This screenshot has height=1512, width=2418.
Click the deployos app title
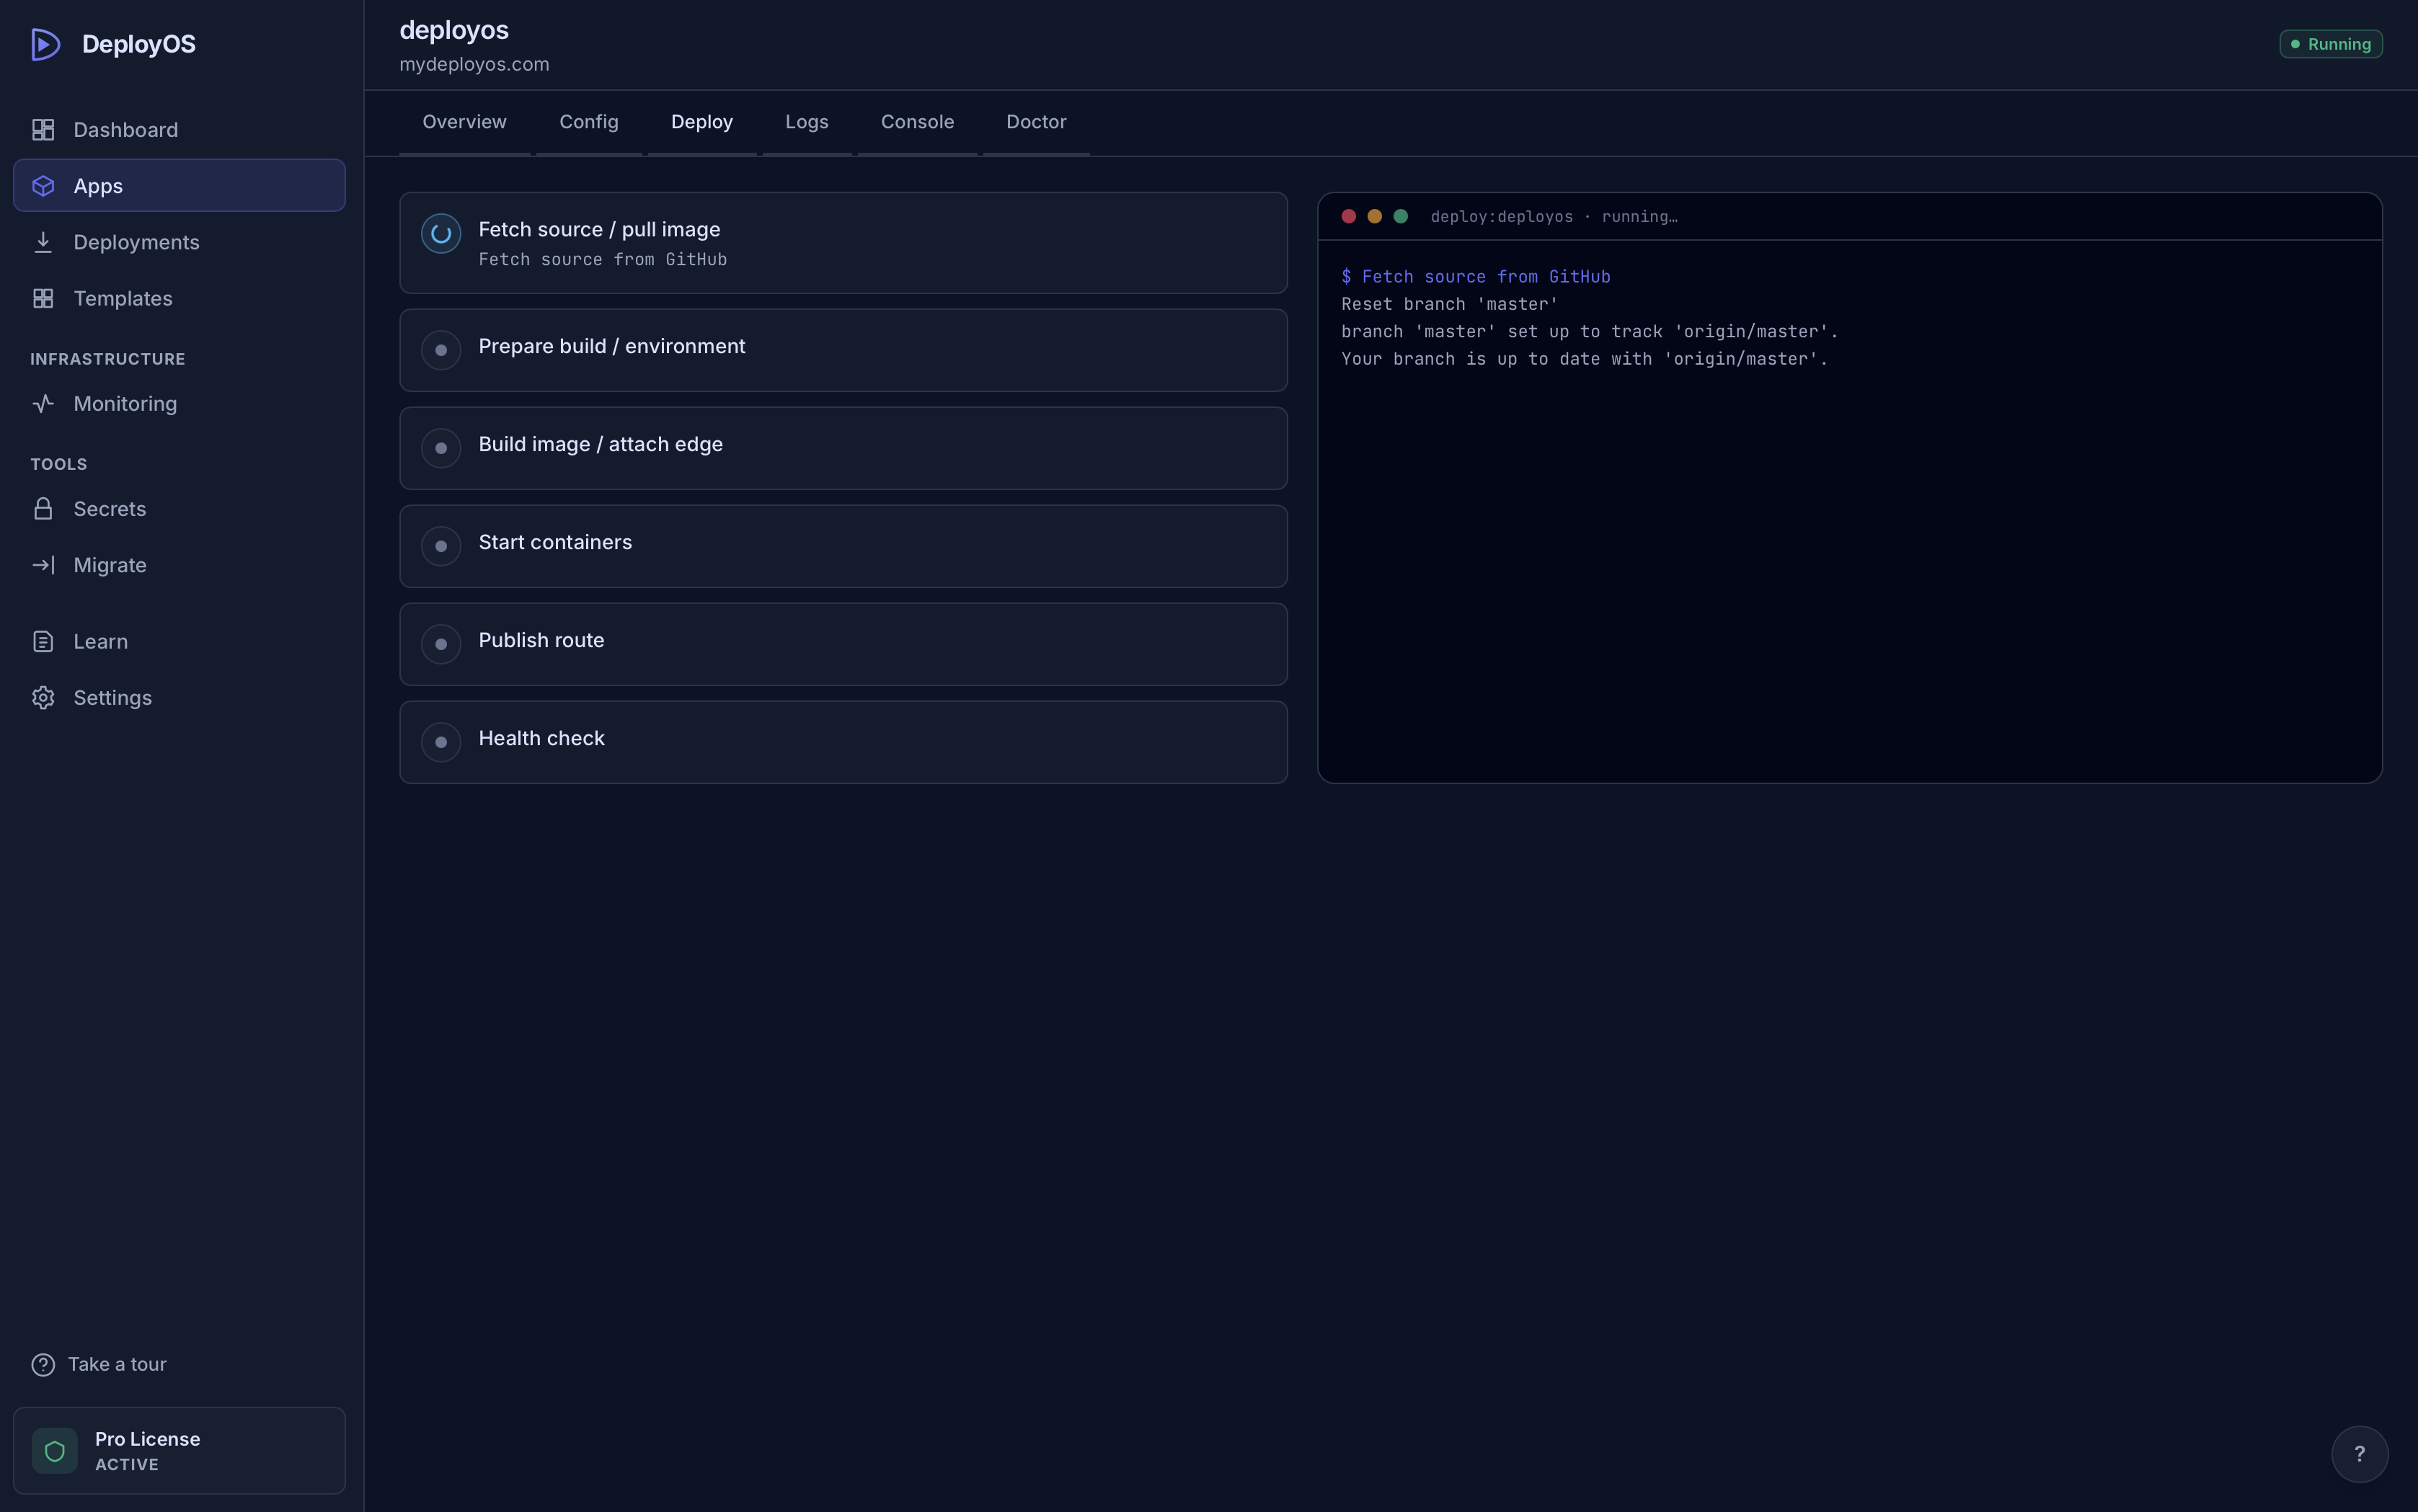(x=454, y=30)
